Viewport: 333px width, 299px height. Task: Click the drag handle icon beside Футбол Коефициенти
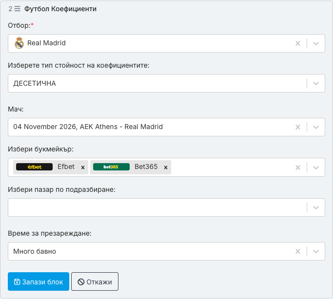pyautogui.click(x=18, y=9)
